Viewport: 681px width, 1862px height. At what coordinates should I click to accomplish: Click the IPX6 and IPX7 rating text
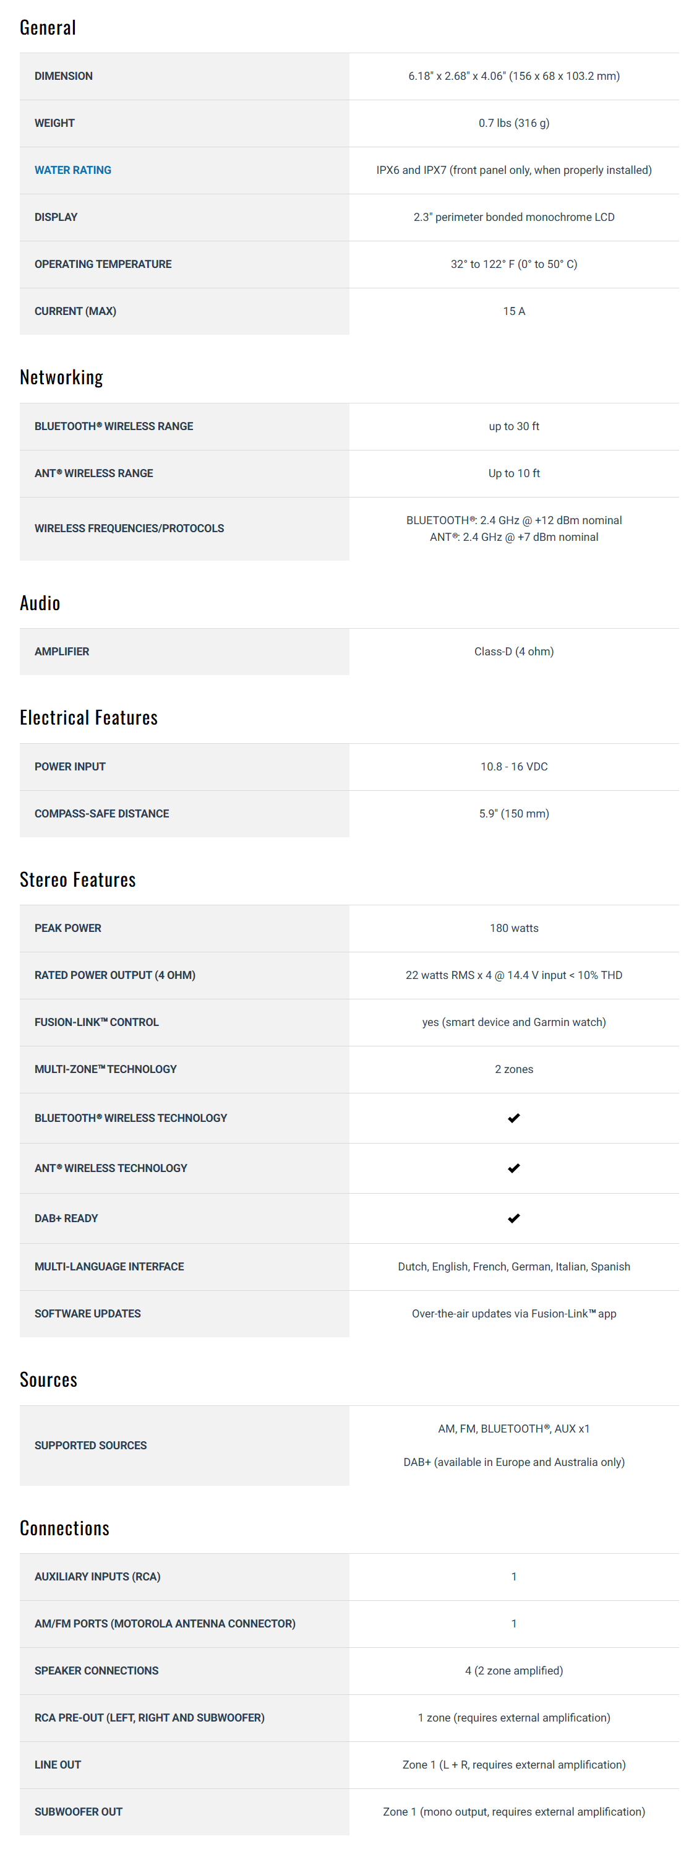click(513, 170)
